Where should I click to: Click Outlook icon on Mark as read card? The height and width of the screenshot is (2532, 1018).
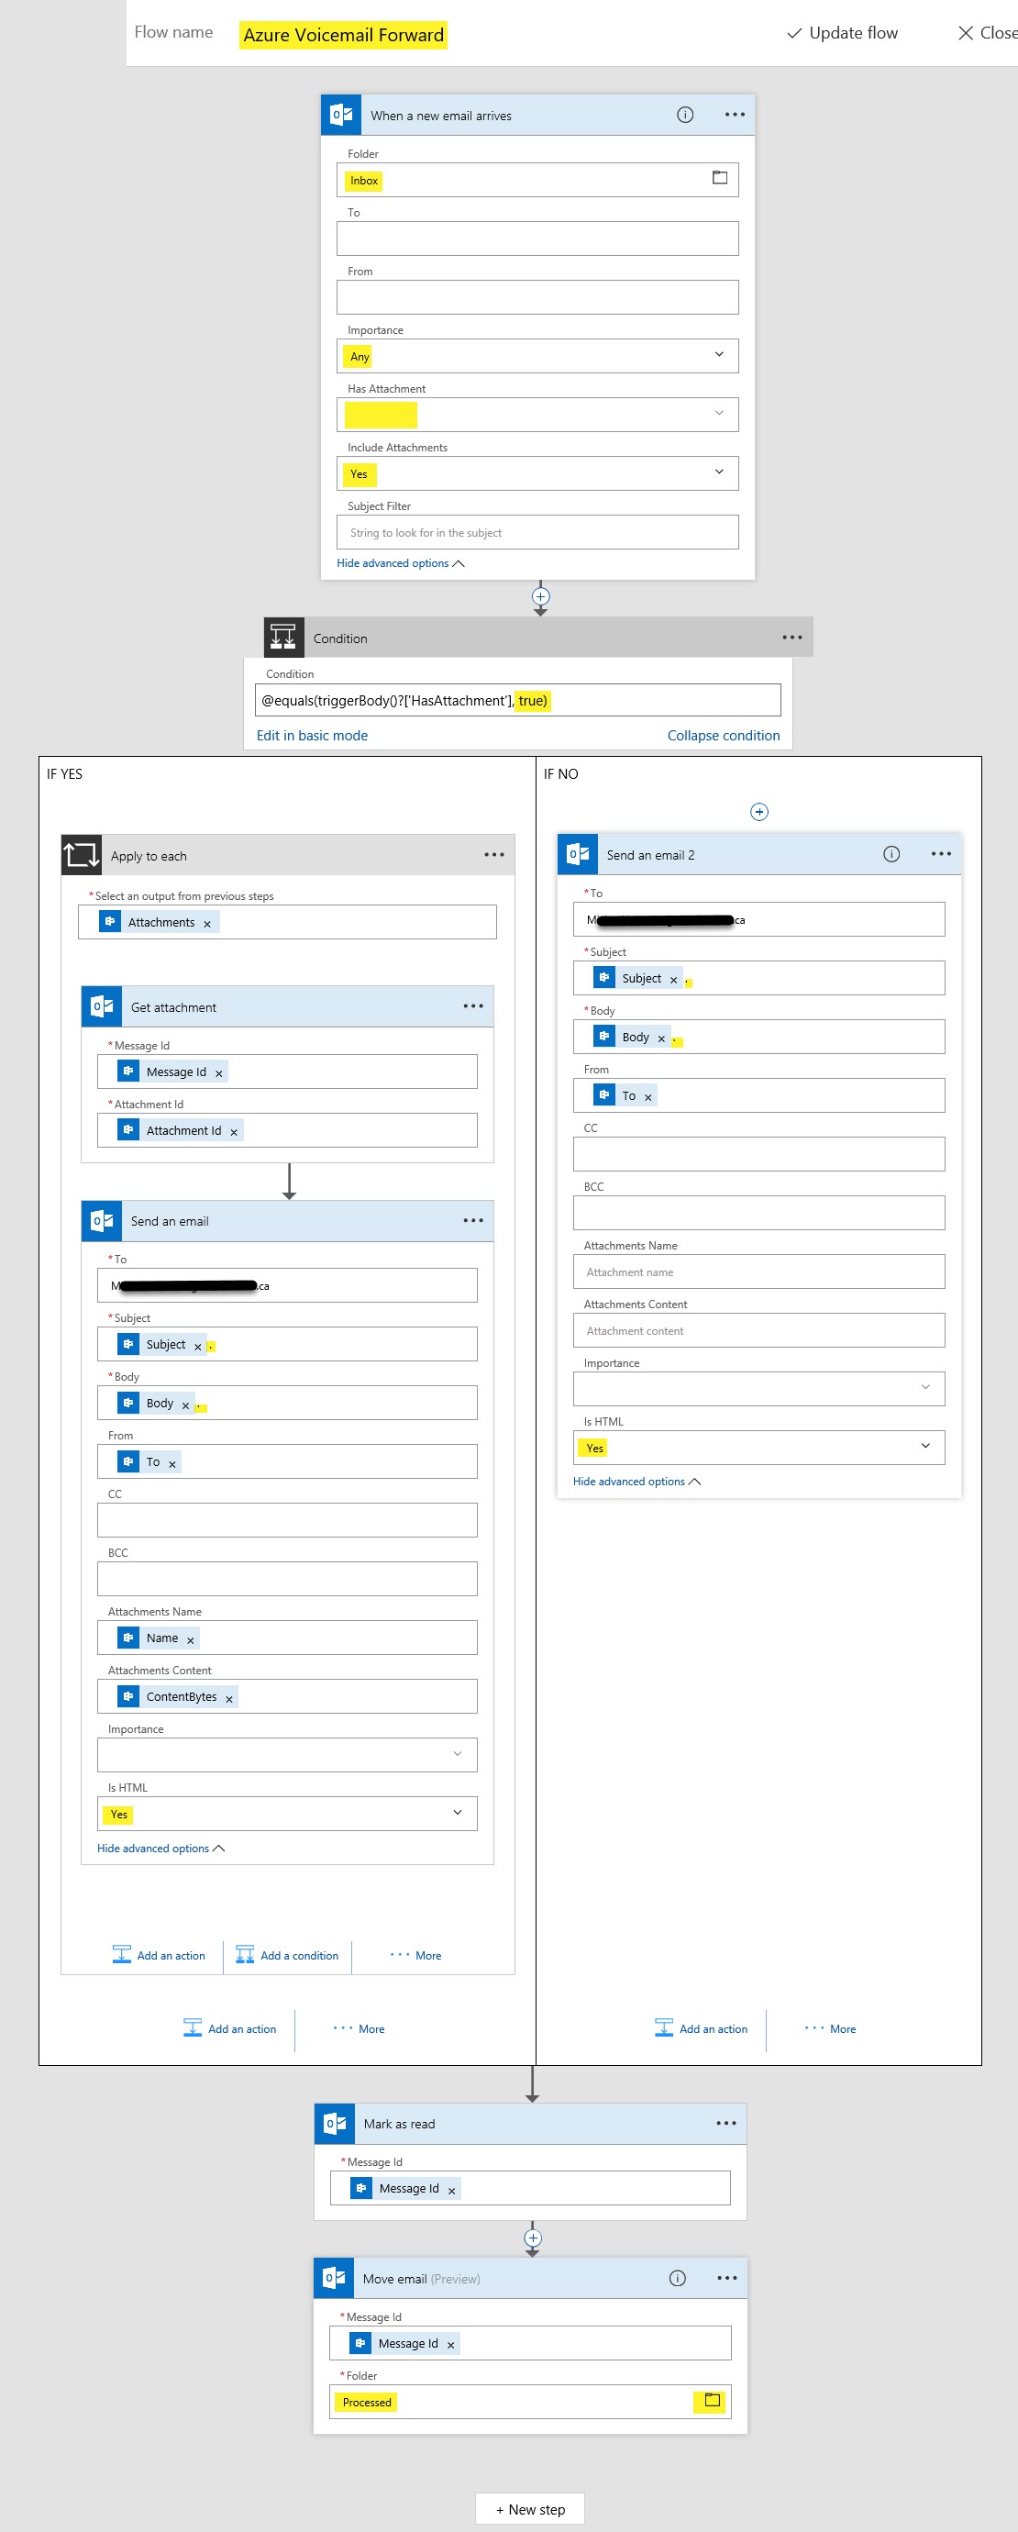click(334, 2123)
